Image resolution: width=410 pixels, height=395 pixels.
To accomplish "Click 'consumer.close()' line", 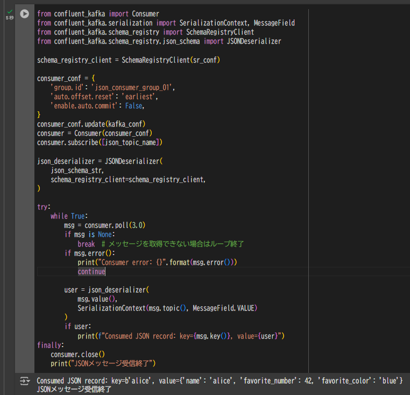I will [x=77, y=355].
